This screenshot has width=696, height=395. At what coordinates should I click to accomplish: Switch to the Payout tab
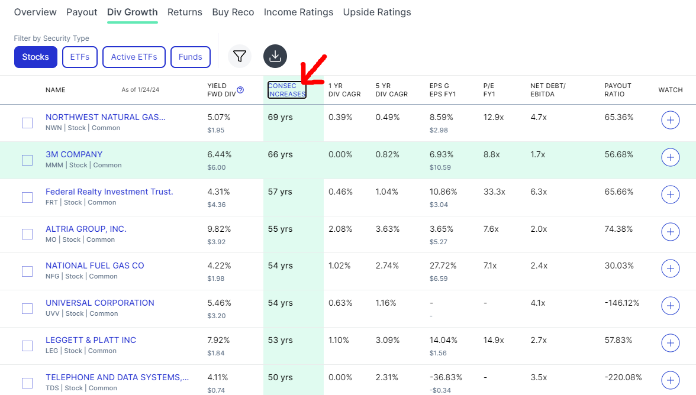[82, 12]
